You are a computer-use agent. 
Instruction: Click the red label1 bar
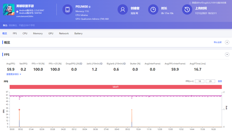tap(116, 87)
